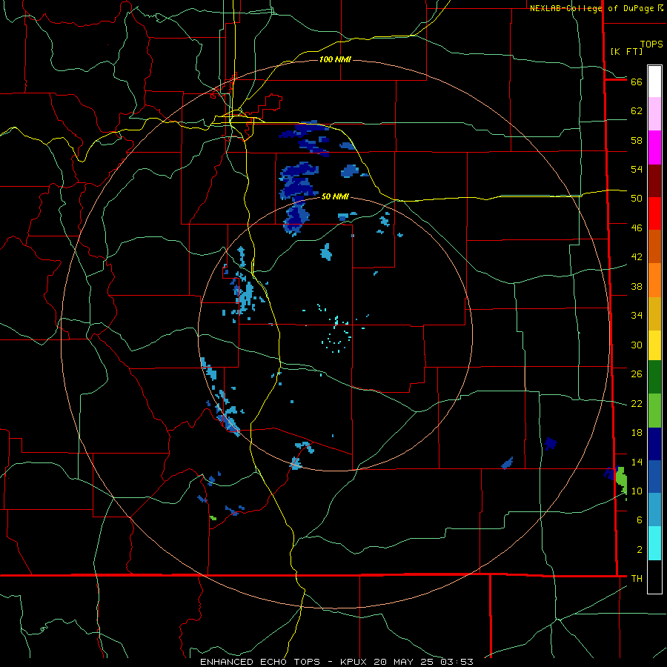Select the '38' legend value
Image resolution: width=667 pixels, height=667 pixels.
click(x=637, y=286)
